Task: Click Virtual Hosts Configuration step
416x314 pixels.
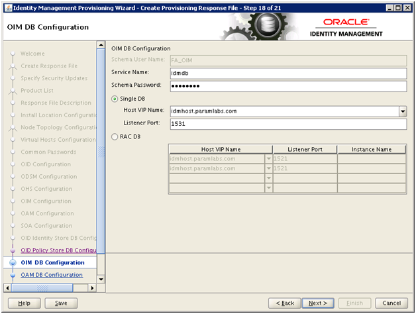Action: point(58,140)
